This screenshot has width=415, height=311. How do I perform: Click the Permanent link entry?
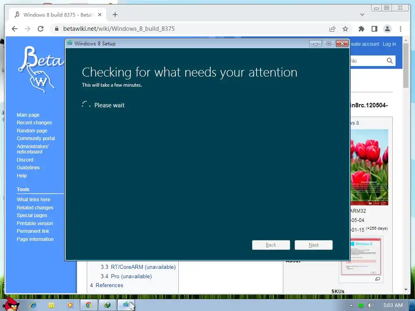point(33,231)
